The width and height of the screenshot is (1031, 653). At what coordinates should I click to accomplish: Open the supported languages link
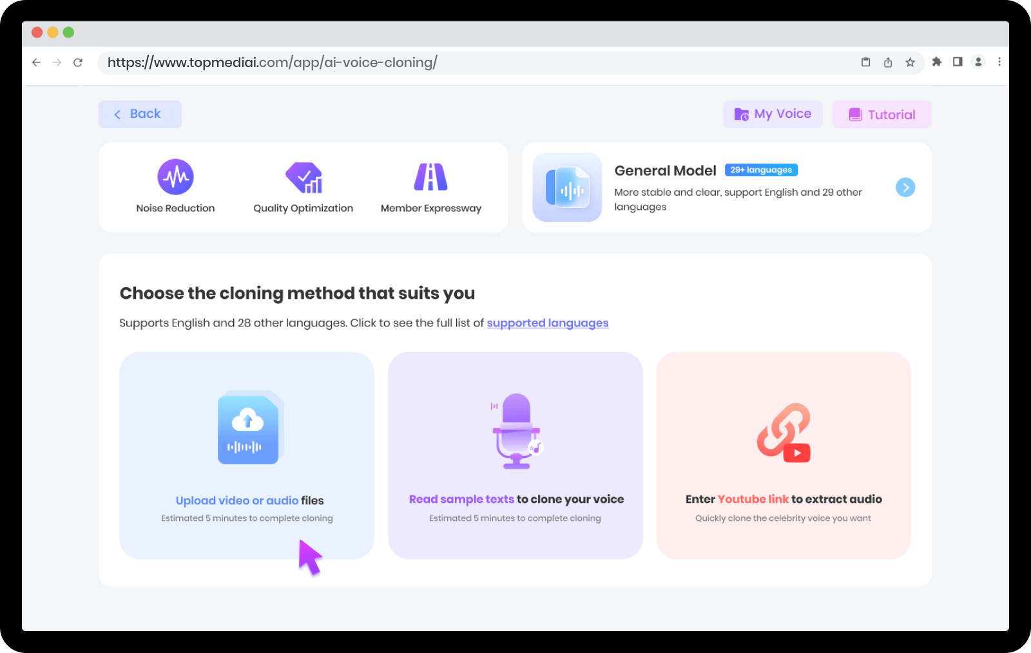pyautogui.click(x=547, y=323)
